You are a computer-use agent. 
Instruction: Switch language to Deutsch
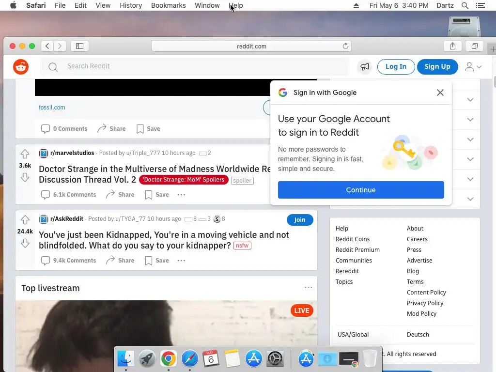point(418,334)
